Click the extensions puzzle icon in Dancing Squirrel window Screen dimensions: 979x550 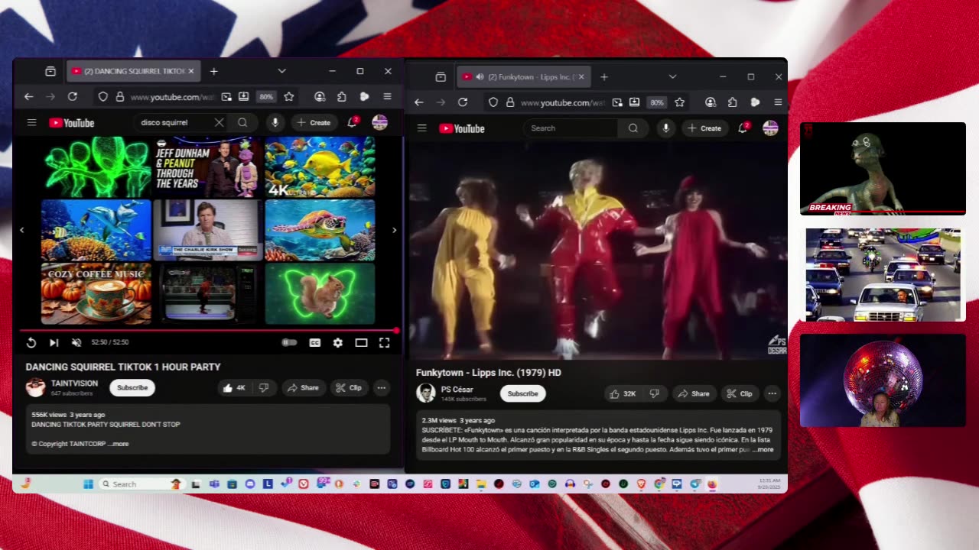click(342, 97)
